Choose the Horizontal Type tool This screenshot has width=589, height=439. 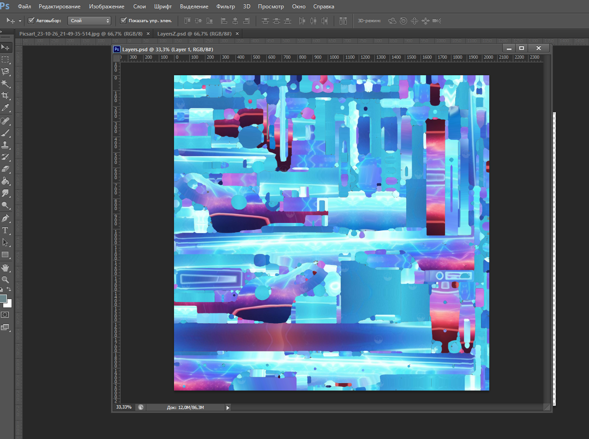6,230
